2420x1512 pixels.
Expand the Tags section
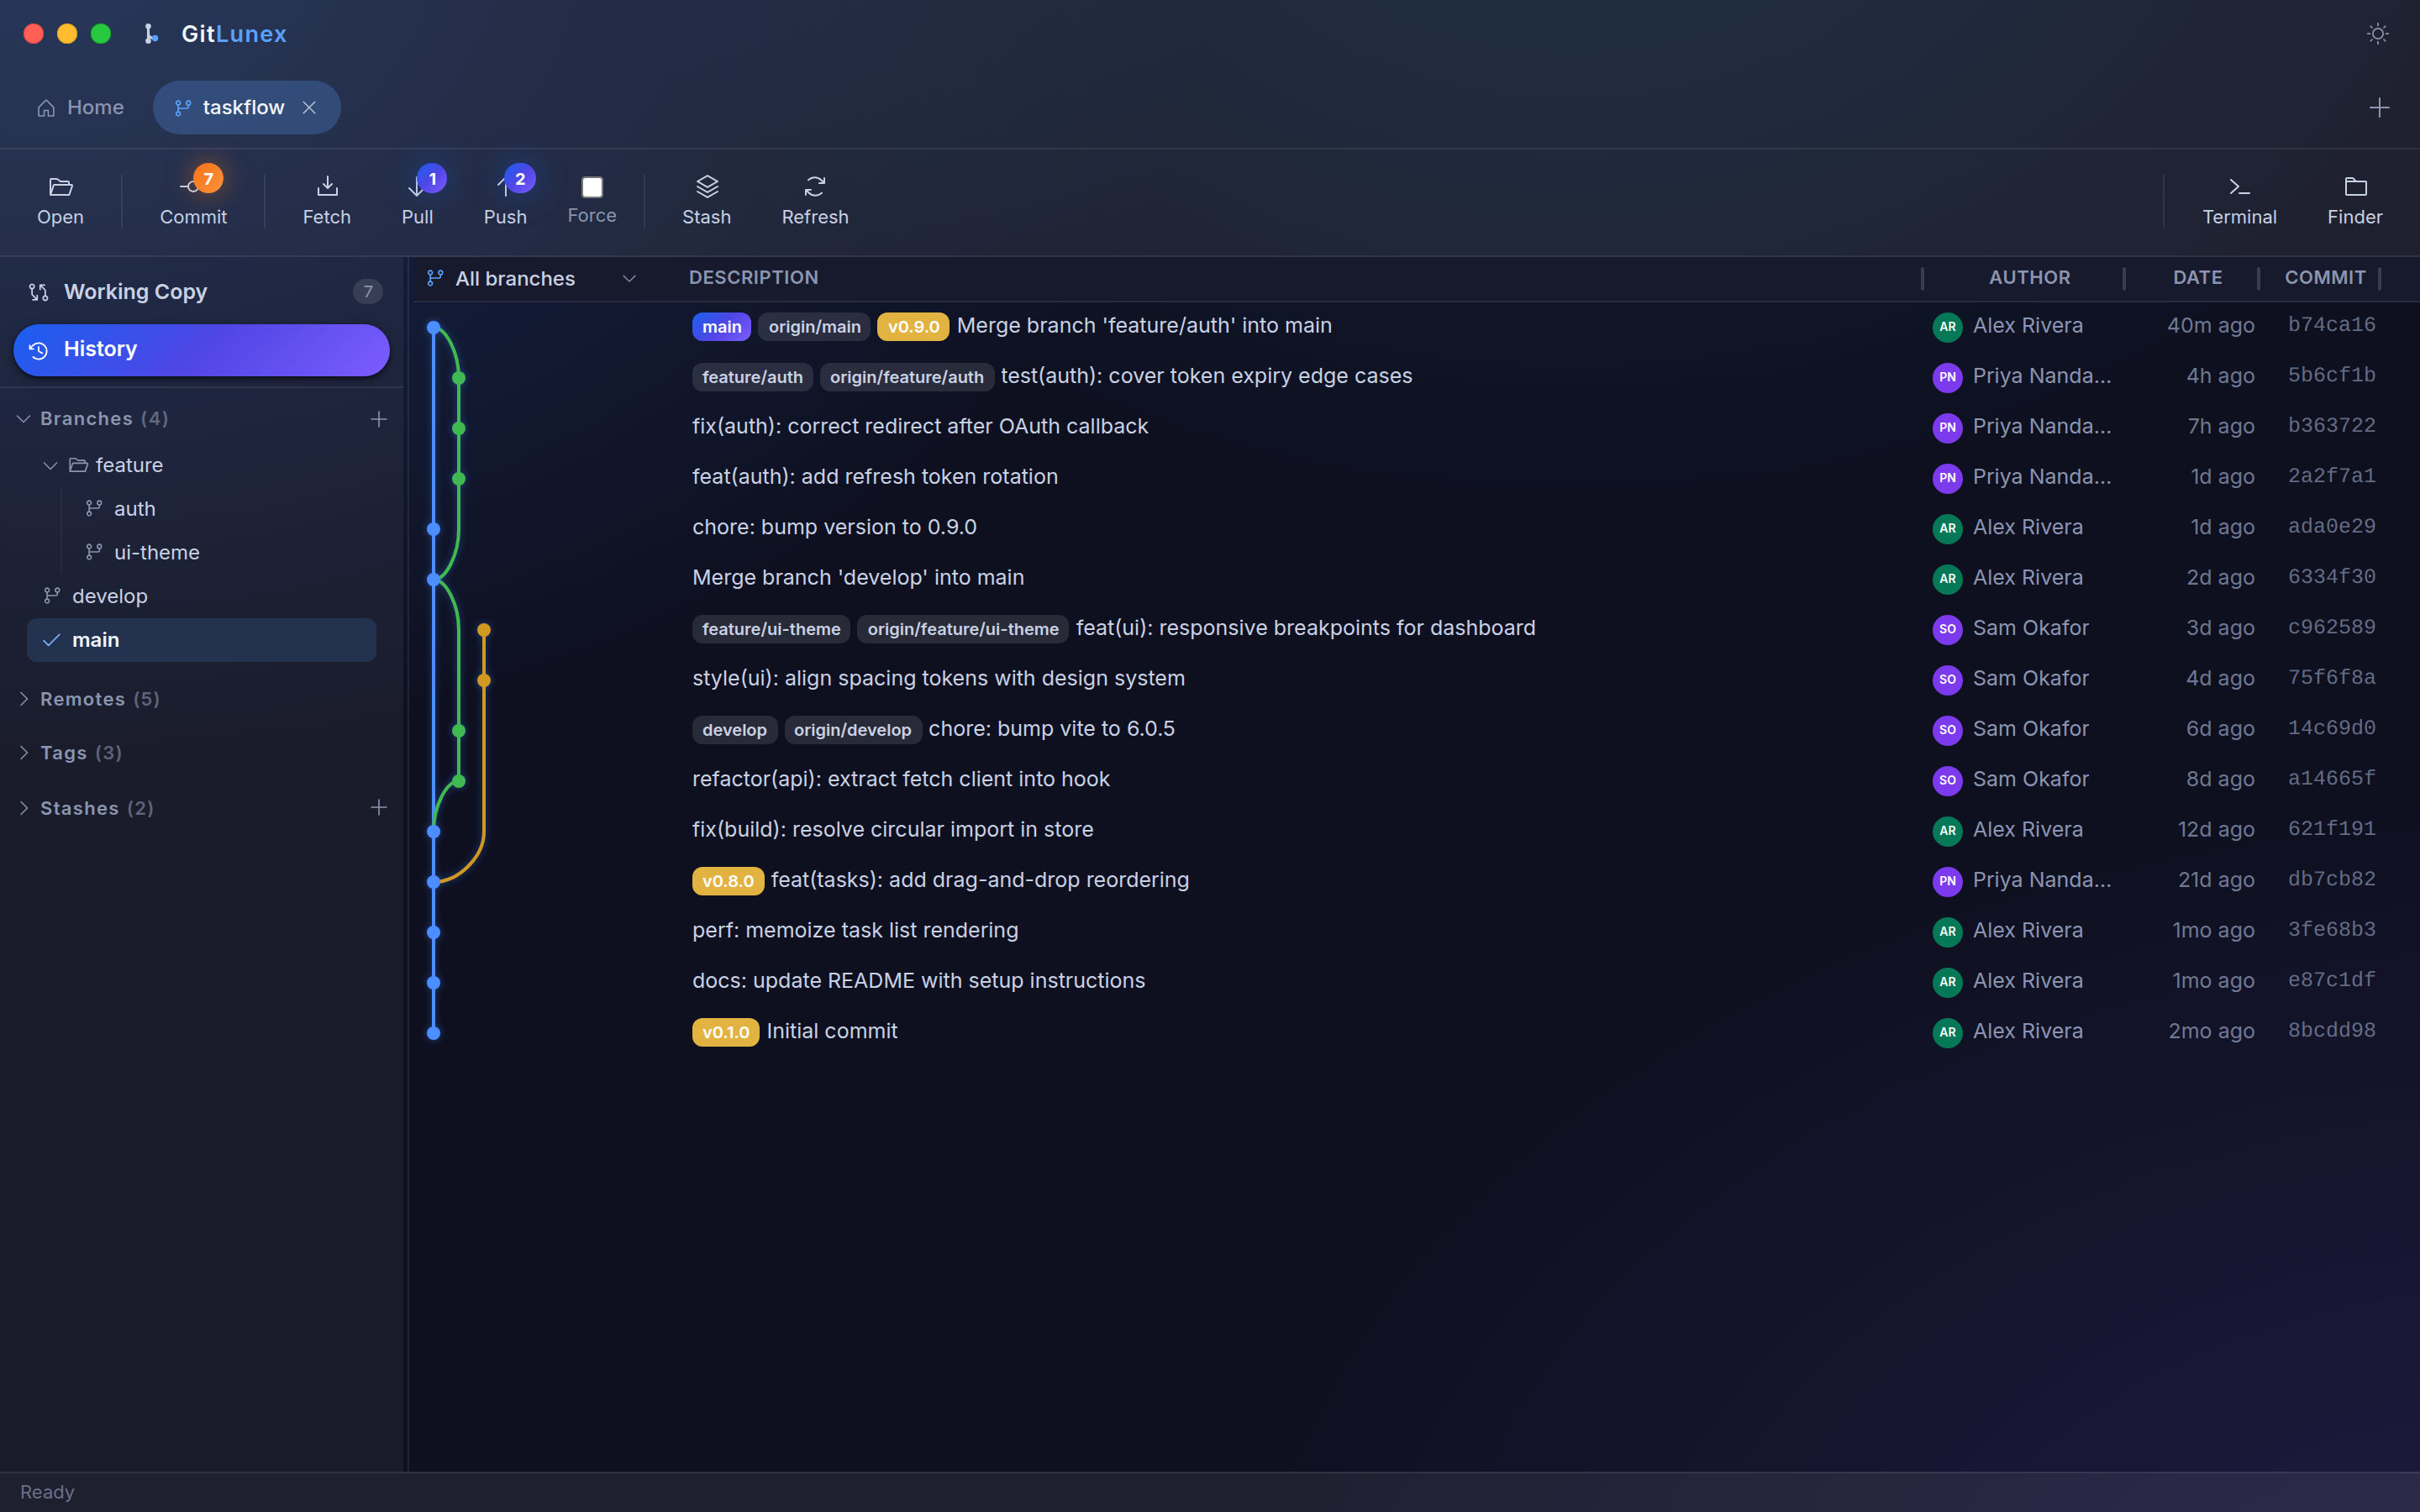(x=24, y=752)
